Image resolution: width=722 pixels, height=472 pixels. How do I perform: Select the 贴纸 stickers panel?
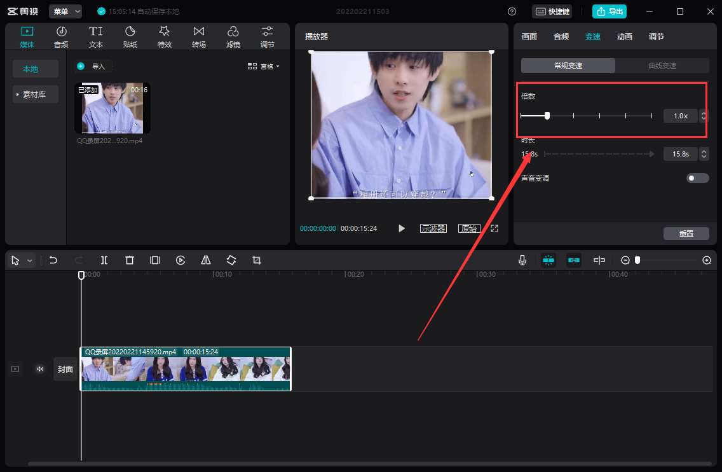[x=130, y=36]
